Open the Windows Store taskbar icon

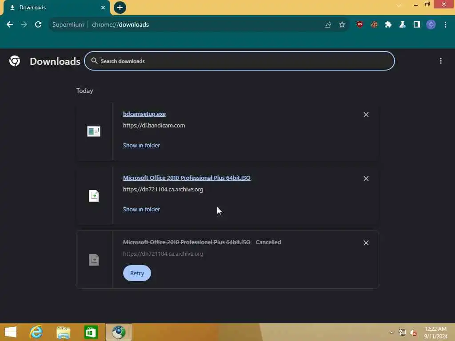[x=91, y=332]
